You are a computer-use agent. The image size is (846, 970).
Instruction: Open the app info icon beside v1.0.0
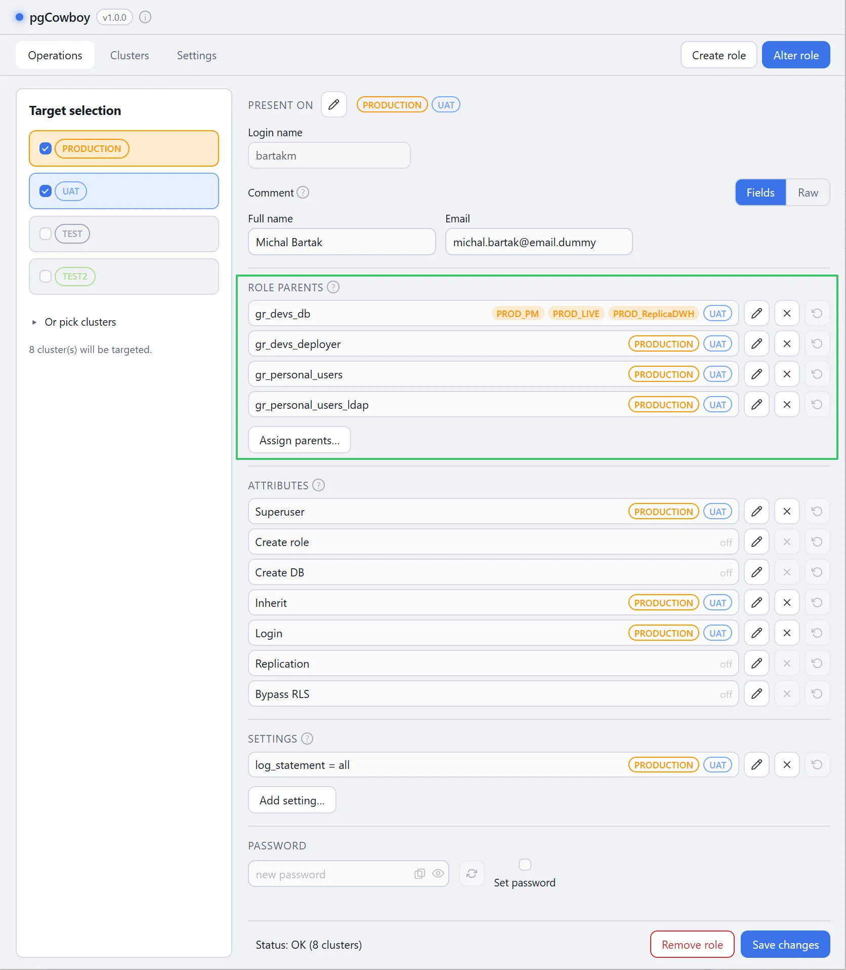[x=145, y=17]
